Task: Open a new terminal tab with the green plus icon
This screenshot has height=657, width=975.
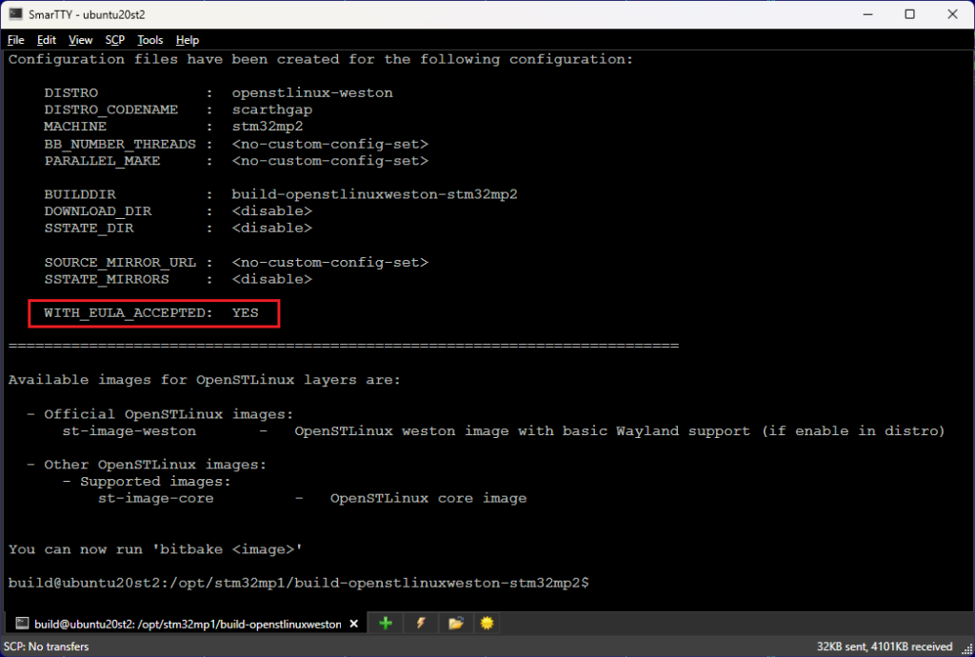Action: pyautogui.click(x=386, y=623)
